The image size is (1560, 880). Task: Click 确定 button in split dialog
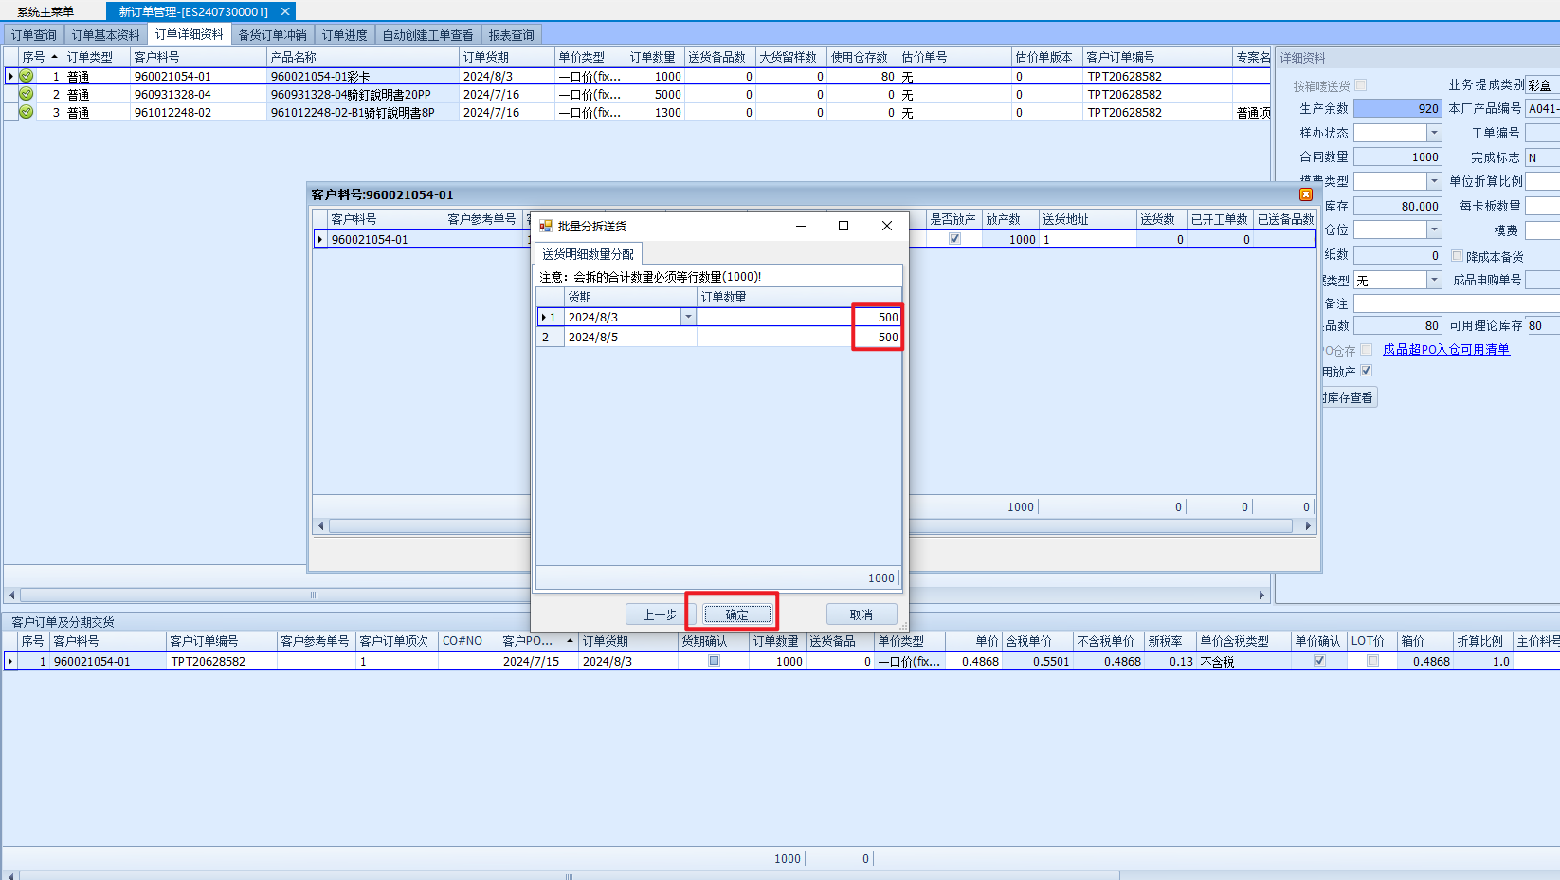(x=737, y=614)
